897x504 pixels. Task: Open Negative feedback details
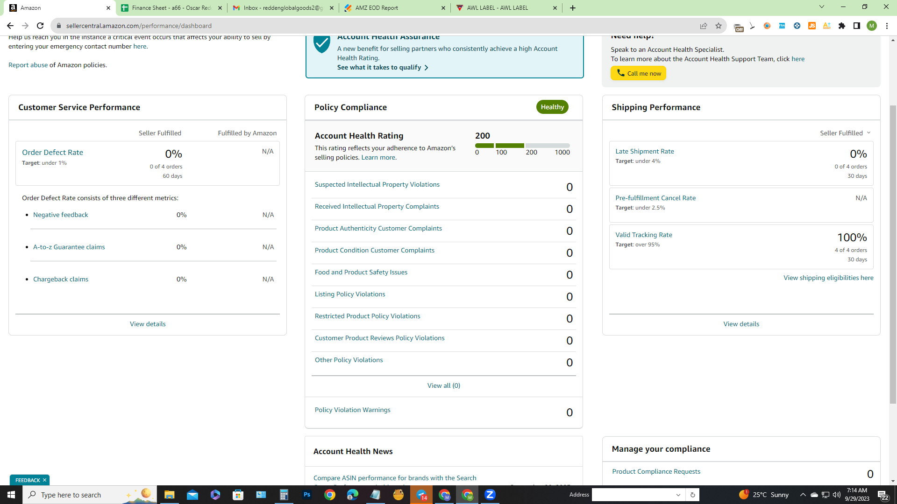click(x=60, y=215)
